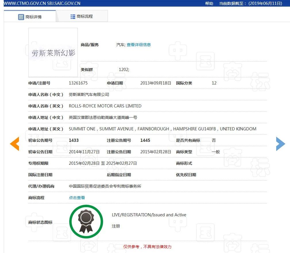This screenshot has height=253, width=290.
Task: Select agency 中国国际贸易促进委员会专利商标事务所
Action: (105, 186)
